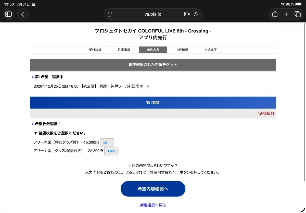Click the *必須項目 red notice text

(266, 114)
